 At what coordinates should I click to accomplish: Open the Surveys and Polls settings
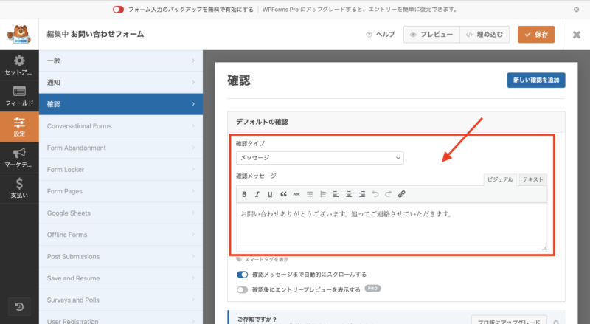tap(121, 300)
